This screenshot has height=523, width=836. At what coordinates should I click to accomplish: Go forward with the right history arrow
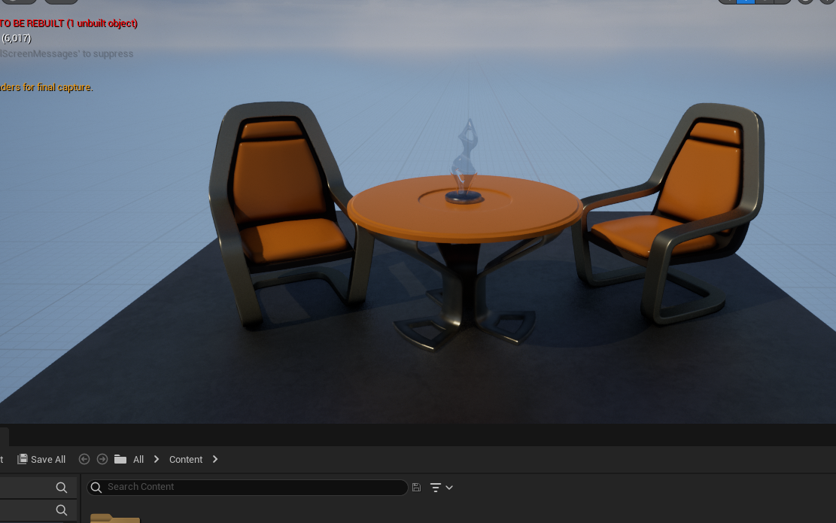click(102, 459)
